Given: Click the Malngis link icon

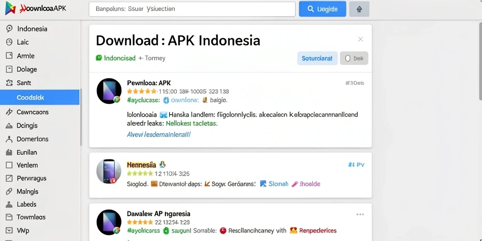Looking at the screenshot, I should tap(9, 192).
